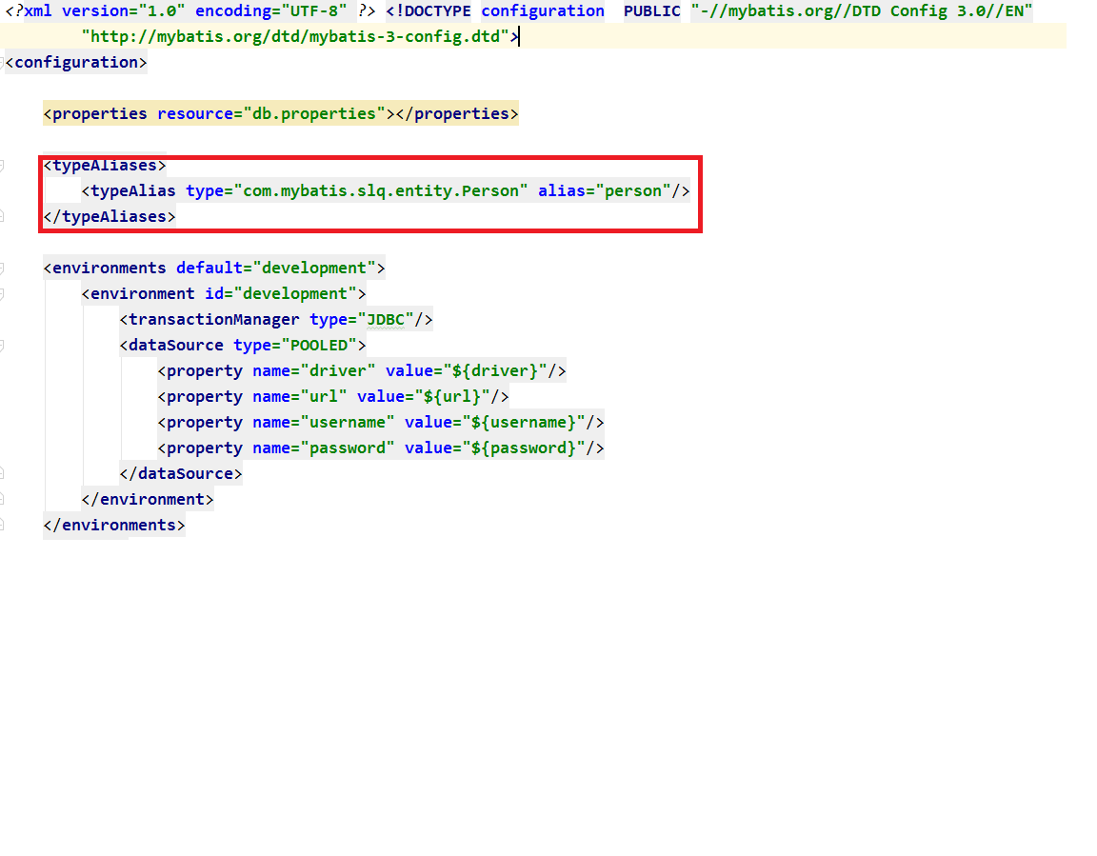Click the dataSource type="POOLED" line
Screen dimensions: 1097x856
(243, 346)
